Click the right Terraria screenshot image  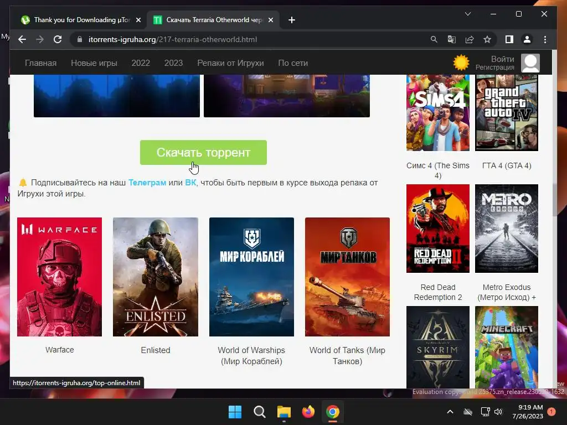[x=287, y=96]
